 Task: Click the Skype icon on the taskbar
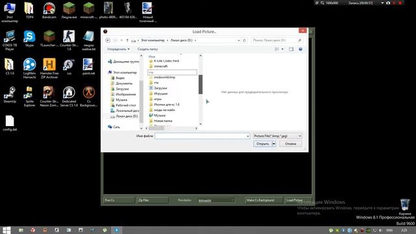tap(116, 230)
